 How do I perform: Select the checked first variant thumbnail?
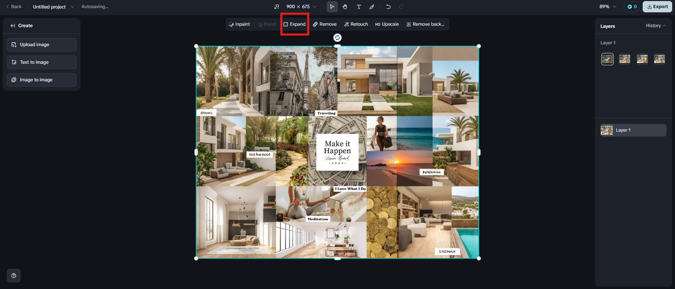click(607, 59)
